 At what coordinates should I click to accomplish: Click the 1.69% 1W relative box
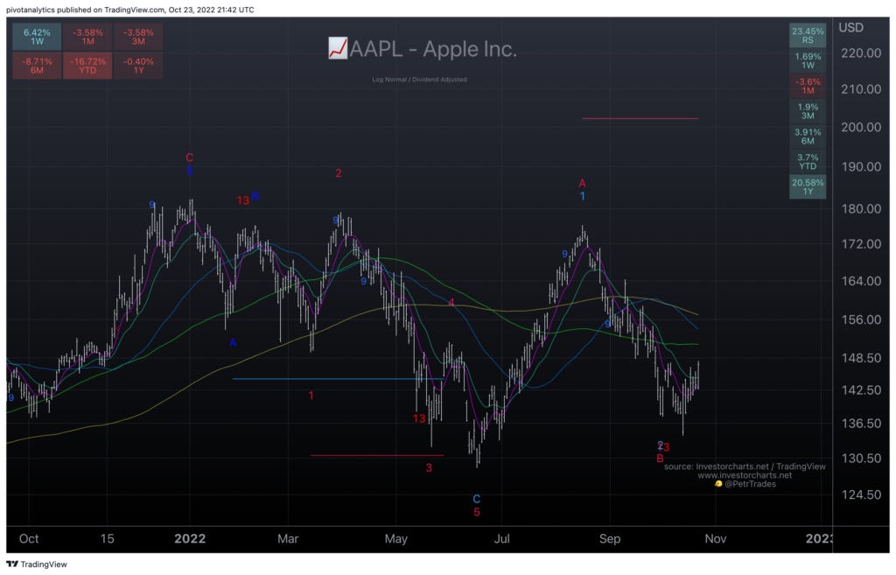point(808,60)
